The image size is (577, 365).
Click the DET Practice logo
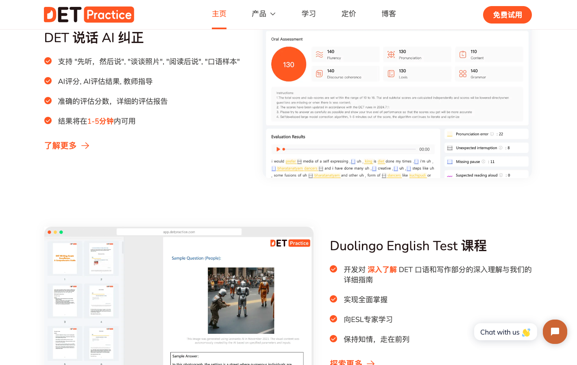tap(89, 15)
